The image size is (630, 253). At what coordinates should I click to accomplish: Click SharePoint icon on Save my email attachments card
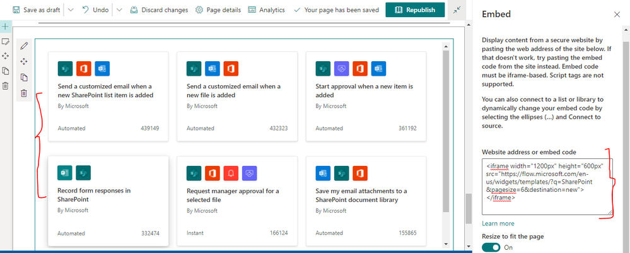point(342,173)
